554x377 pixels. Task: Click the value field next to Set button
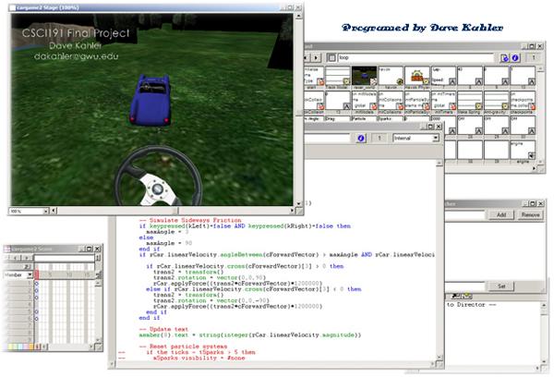(x=464, y=286)
